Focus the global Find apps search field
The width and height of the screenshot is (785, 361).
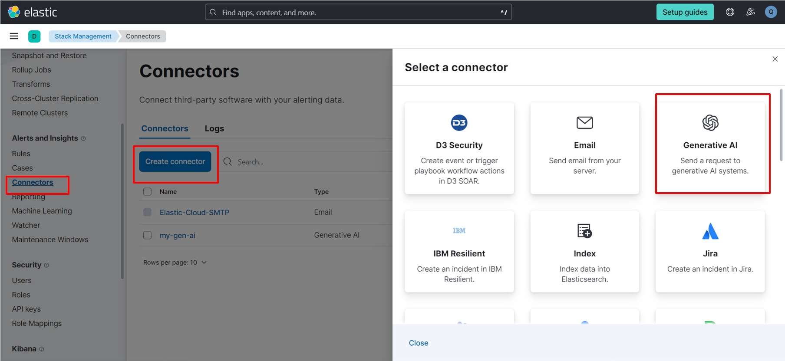click(358, 13)
